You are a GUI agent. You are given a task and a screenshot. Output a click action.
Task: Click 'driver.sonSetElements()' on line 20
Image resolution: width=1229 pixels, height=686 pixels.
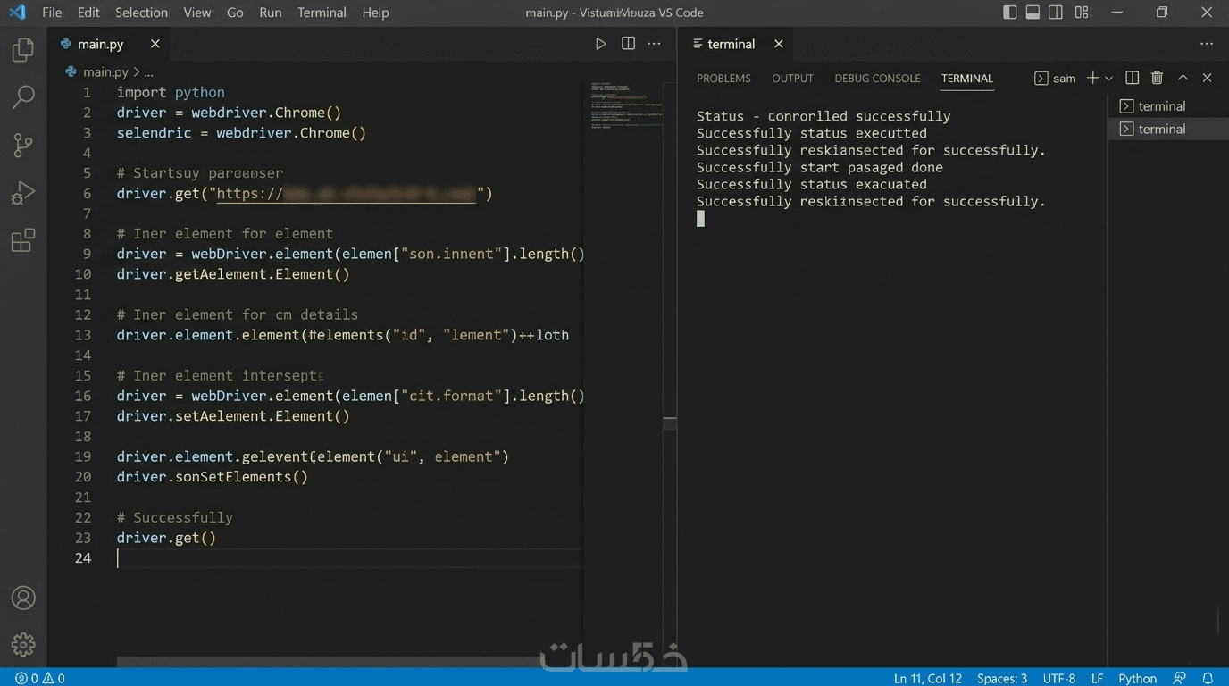[x=213, y=477]
